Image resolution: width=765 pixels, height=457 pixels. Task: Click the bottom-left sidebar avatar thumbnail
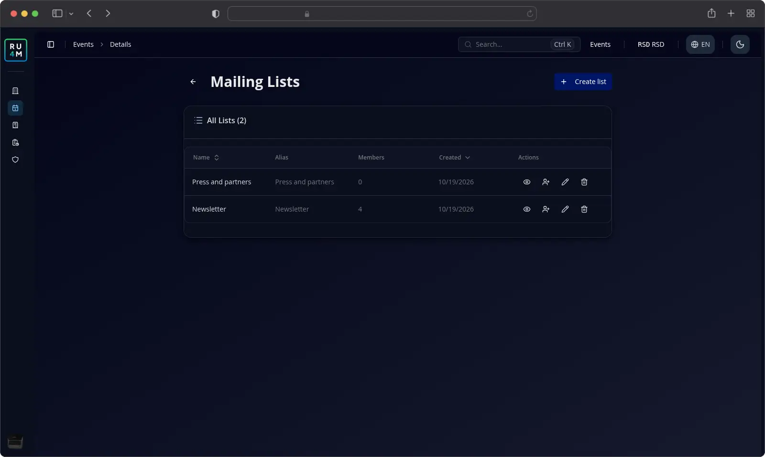tap(15, 442)
